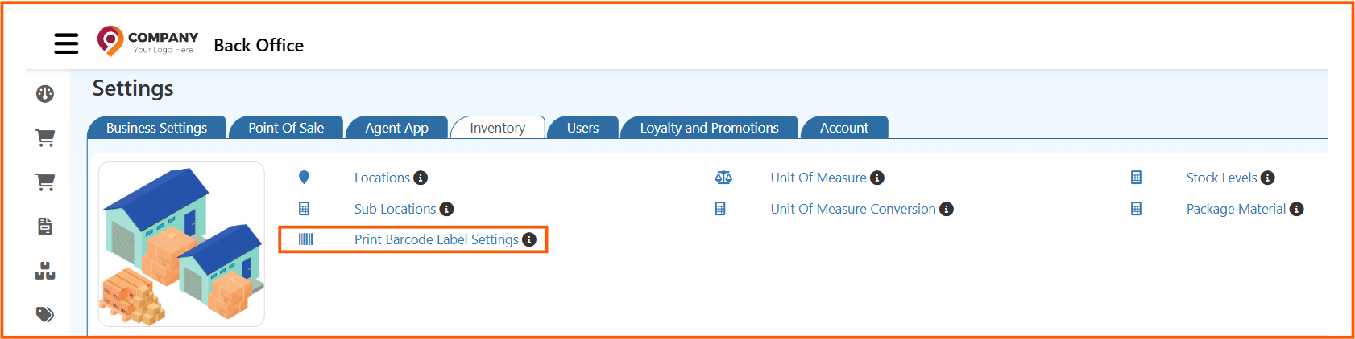Show info for Unit Of Measure Conversion
This screenshot has height=339, width=1355.
(947, 209)
